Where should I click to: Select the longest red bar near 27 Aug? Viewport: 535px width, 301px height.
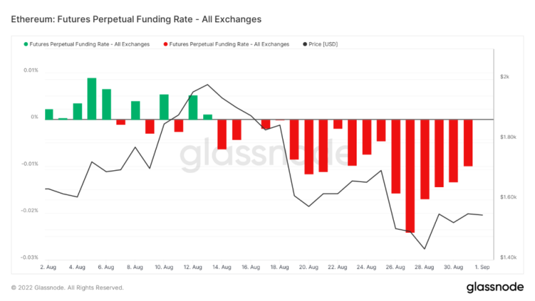point(410,176)
